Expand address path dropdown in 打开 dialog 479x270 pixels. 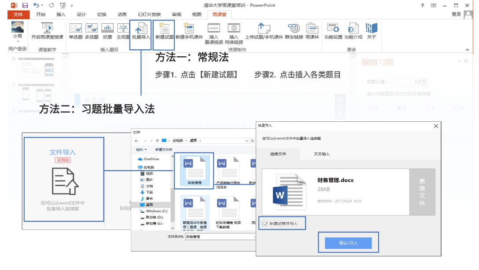point(247,141)
